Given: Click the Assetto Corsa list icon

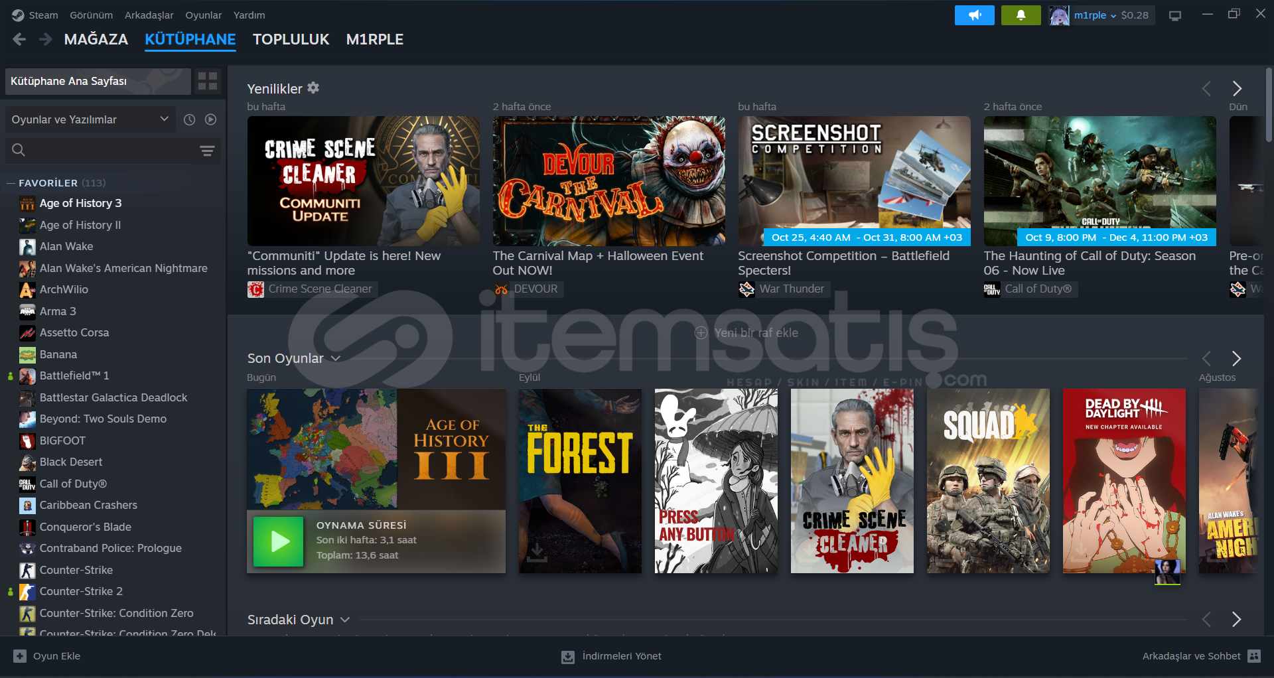Looking at the screenshot, I should pos(27,333).
